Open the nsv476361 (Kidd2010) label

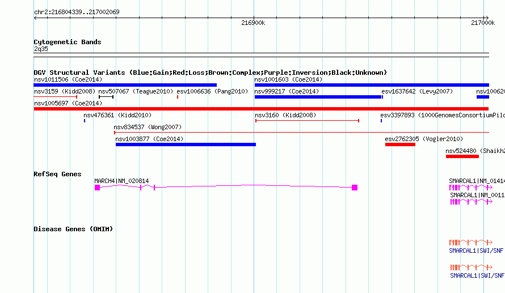coord(117,115)
